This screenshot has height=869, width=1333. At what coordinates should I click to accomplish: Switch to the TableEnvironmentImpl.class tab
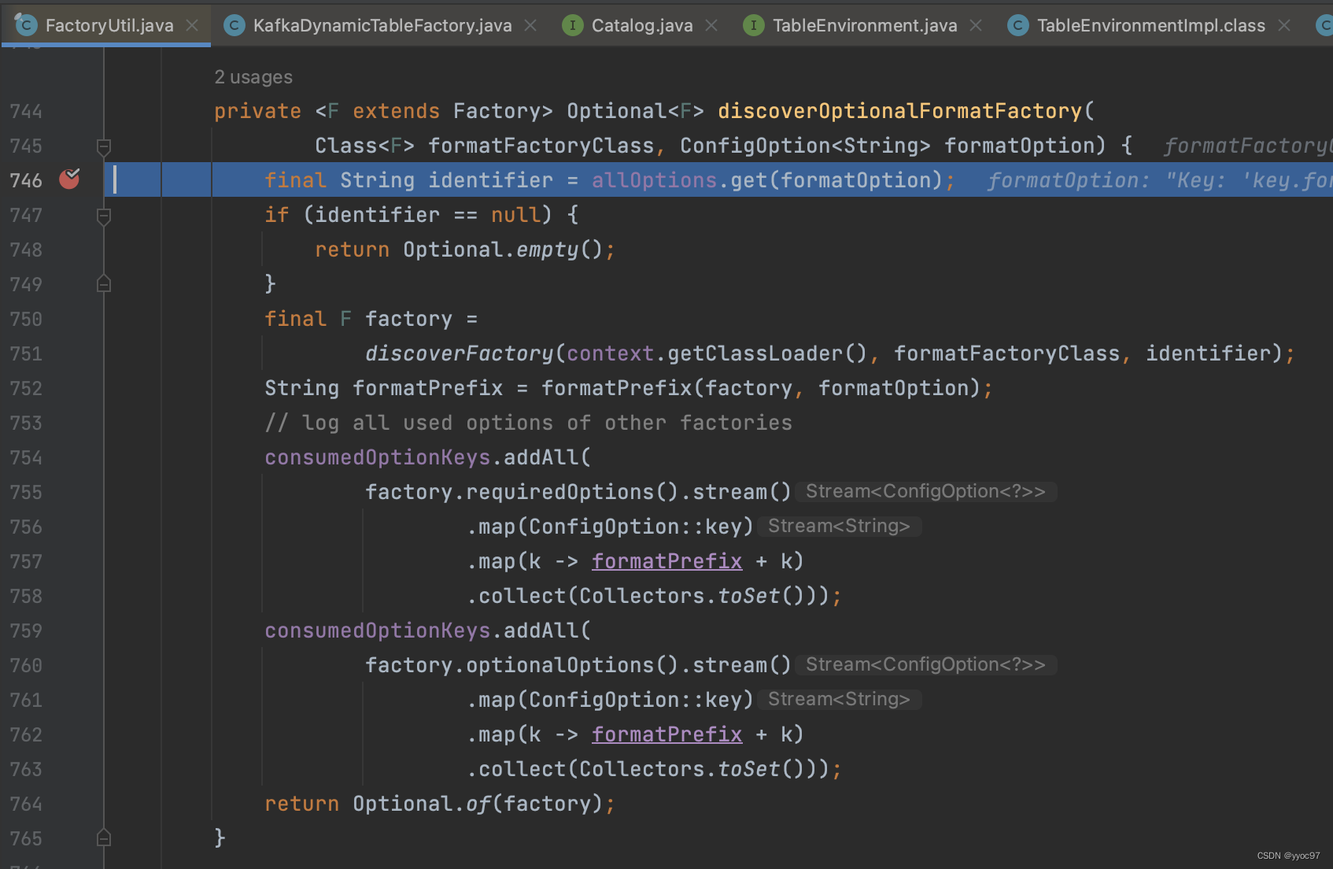tap(1150, 25)
